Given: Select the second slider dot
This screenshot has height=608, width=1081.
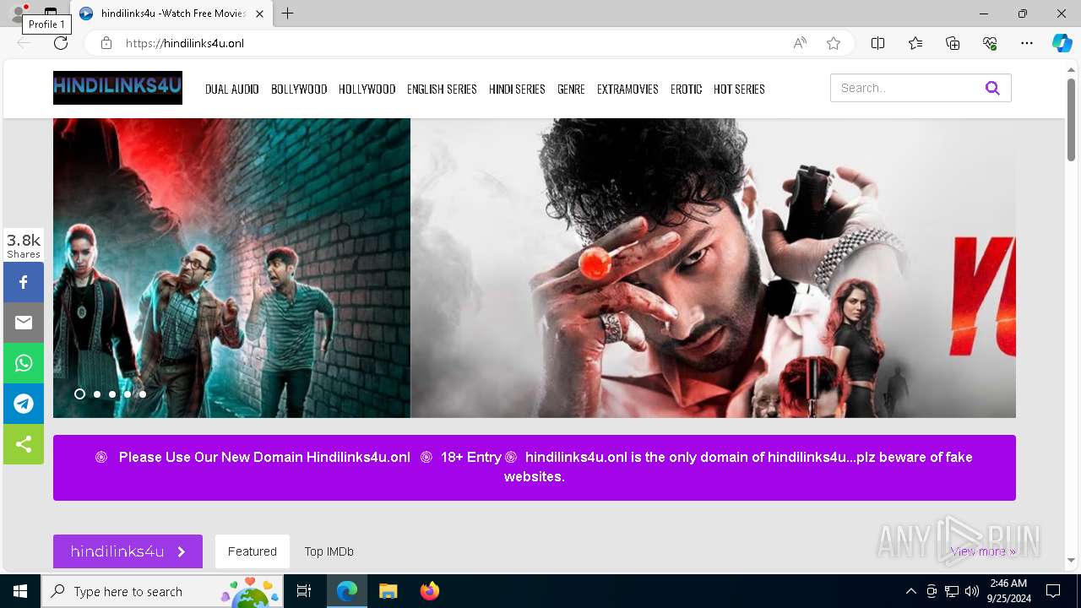Looking at the screenshot, I should pyautogui.click(x=97, y=394).
